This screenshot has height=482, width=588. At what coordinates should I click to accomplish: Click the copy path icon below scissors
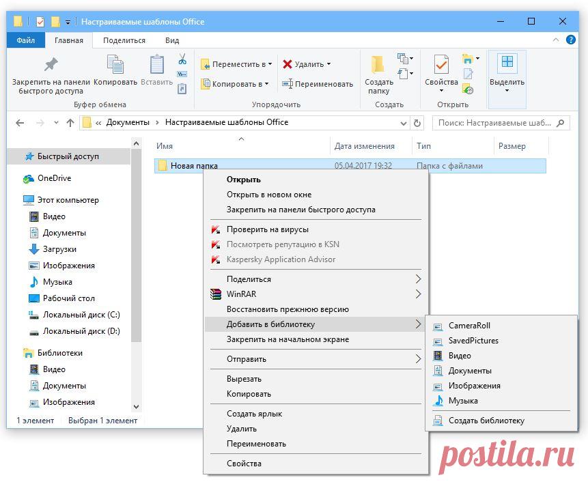click(x=182, y=74)
